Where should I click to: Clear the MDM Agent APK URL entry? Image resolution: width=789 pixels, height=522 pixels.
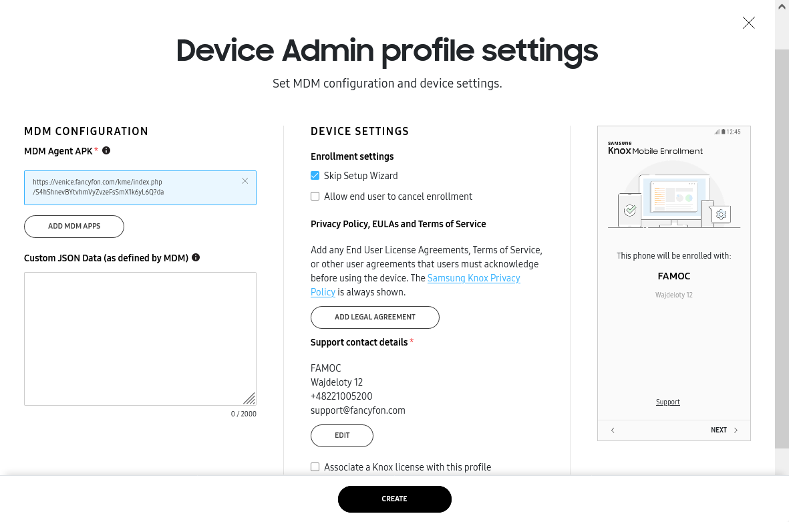245,181
